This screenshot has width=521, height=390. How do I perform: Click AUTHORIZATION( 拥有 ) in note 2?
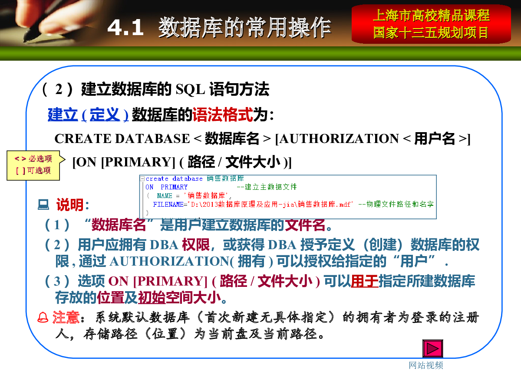pyautogui.click(x=192, y=262)
